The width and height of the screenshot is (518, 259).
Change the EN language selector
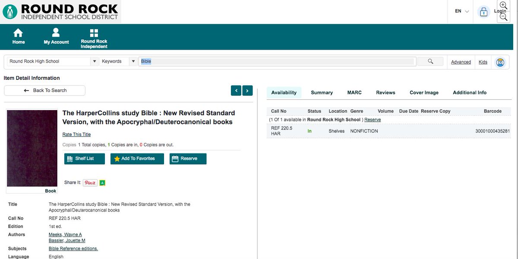pos(462,11)
